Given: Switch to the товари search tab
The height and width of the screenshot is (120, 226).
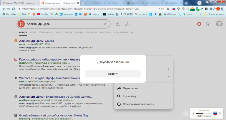Looking at the screenshot, I should (x=79, y=32).
